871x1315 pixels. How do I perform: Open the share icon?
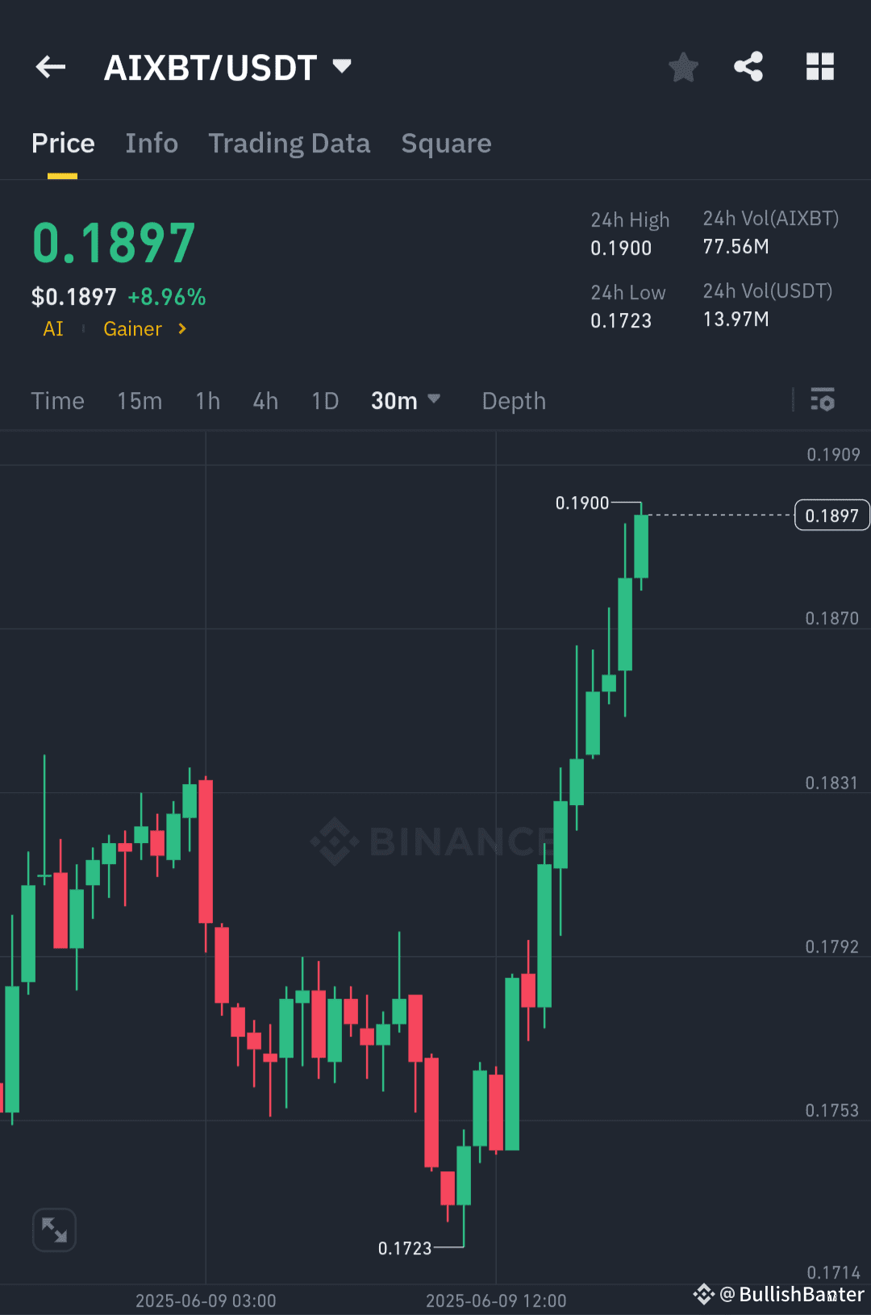click(749, 68)
